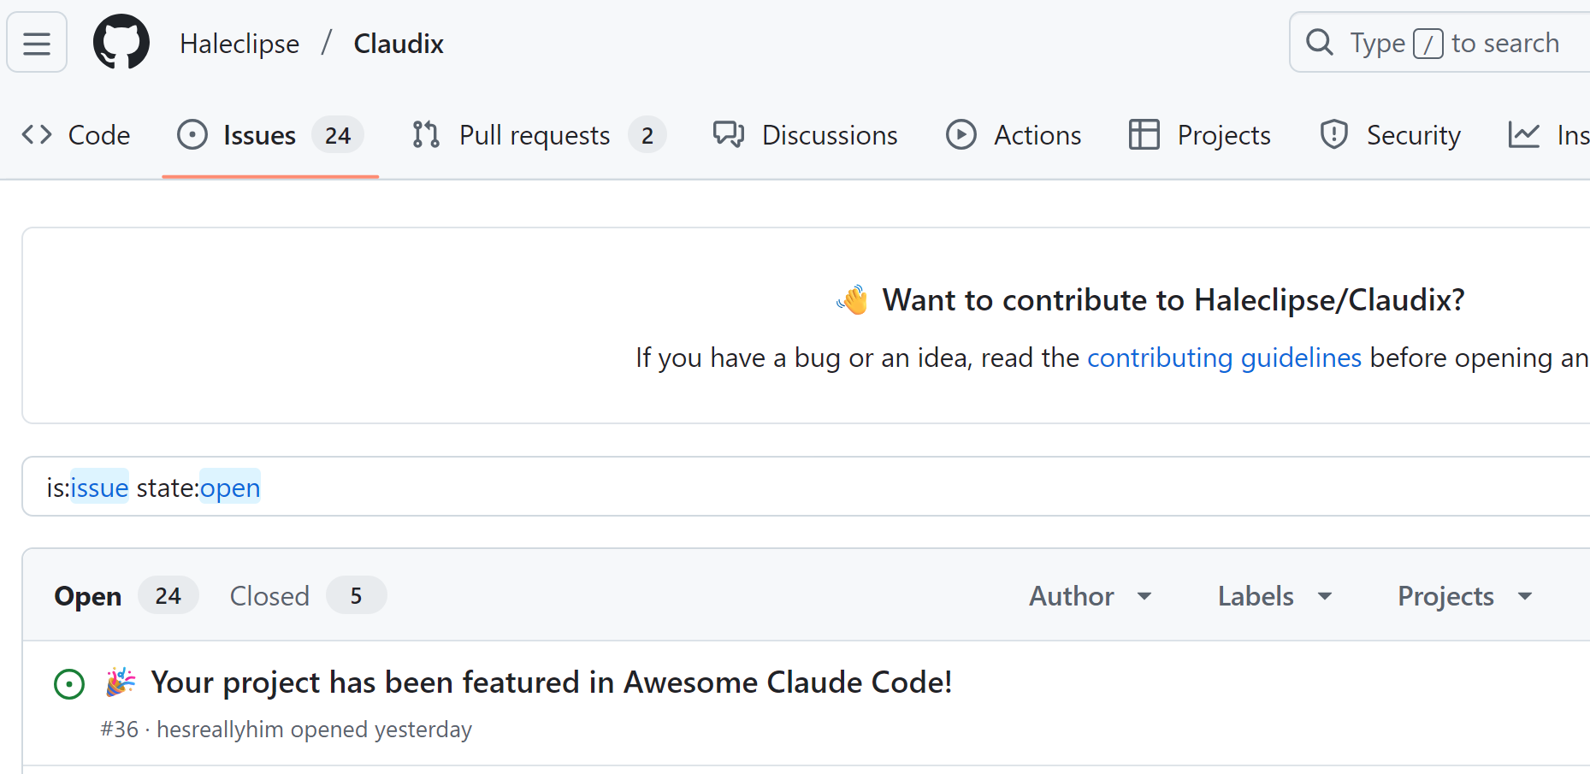Viewport: 1590px width, 774px height.
Task: Expand the Author filter dropdown
Action: [1091, 596]
